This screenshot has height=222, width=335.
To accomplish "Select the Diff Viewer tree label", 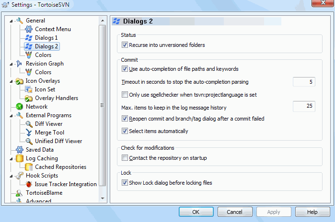I will pos(49,124).
